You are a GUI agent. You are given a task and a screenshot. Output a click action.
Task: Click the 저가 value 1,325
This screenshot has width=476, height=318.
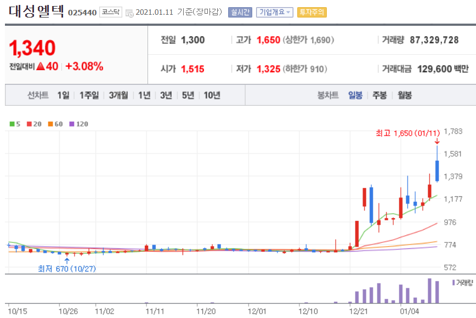click(268, 69)
